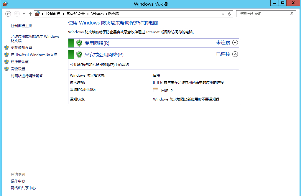The image size is (301, 196).
Task: Open the recent locations dropdown arrow
Action: 24,14
